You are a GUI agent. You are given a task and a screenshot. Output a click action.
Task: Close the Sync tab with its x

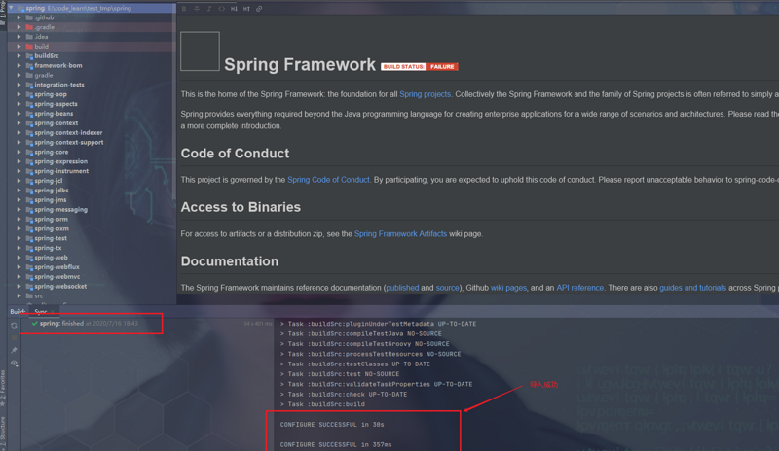click(x=53, y=312)
